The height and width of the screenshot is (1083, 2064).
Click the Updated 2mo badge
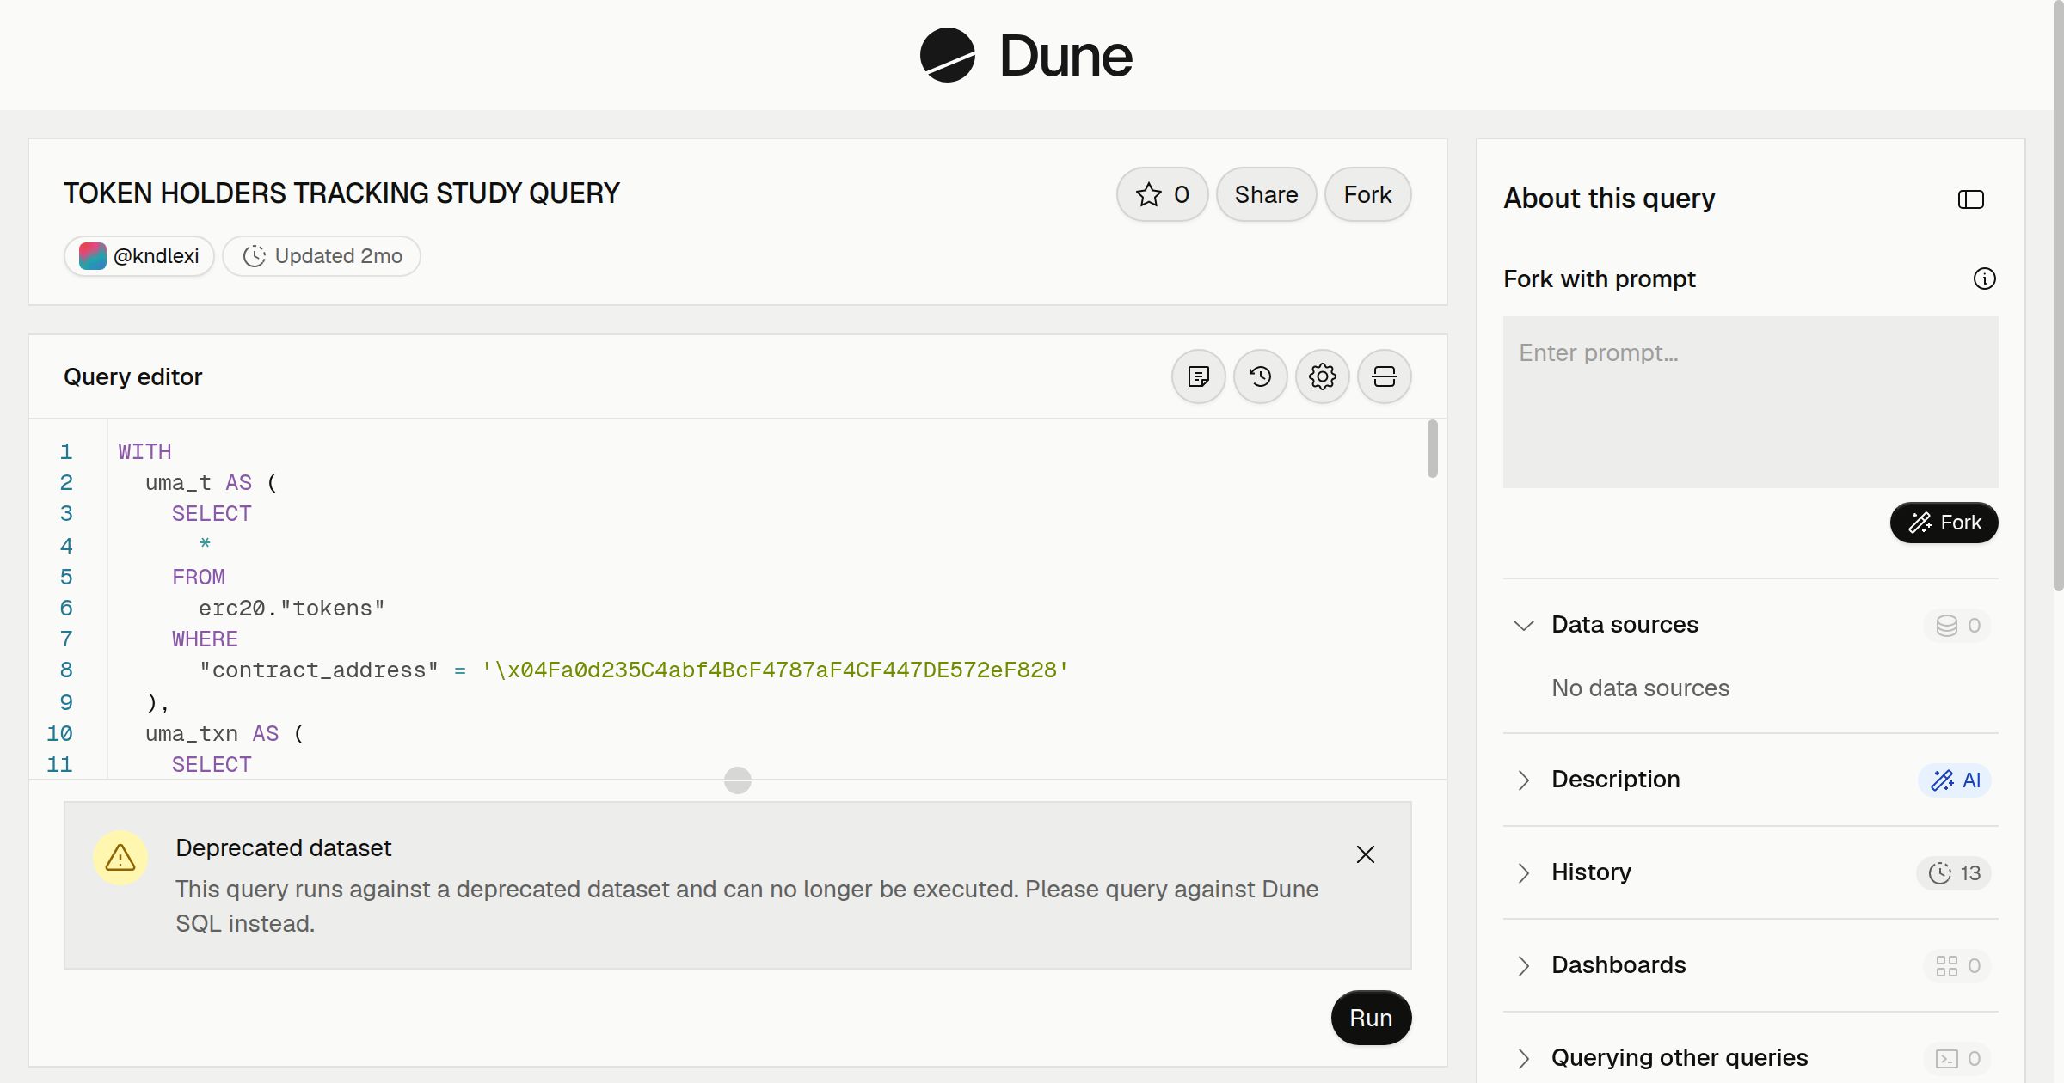pos(322,256)
